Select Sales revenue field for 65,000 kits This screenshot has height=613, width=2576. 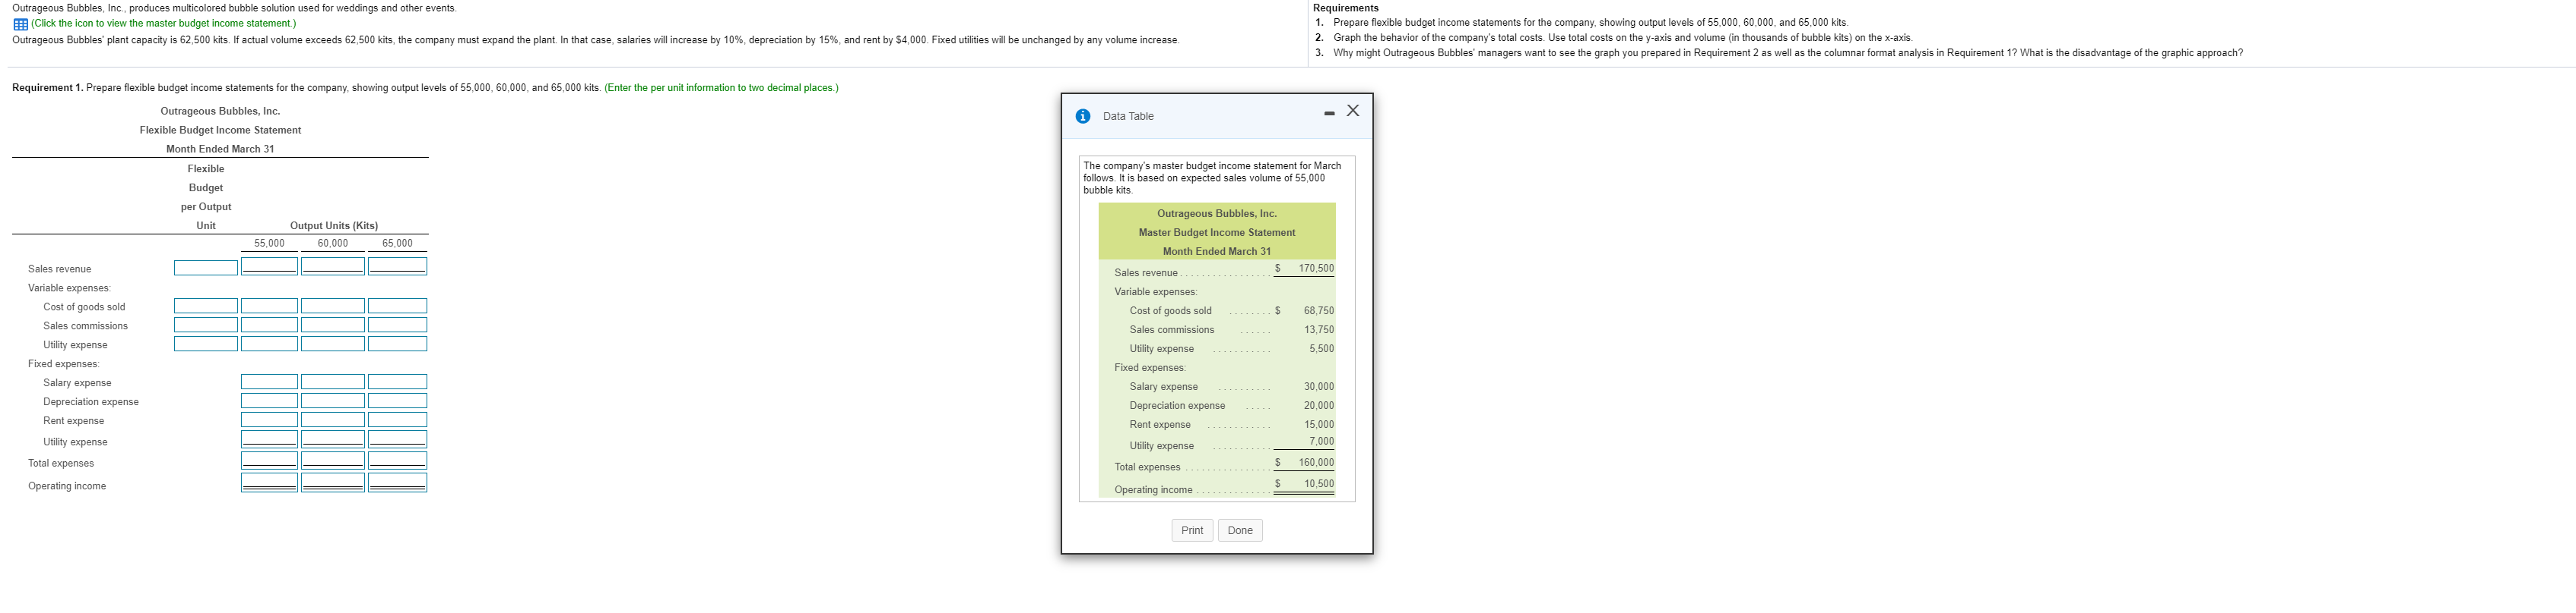click(397, 266)
